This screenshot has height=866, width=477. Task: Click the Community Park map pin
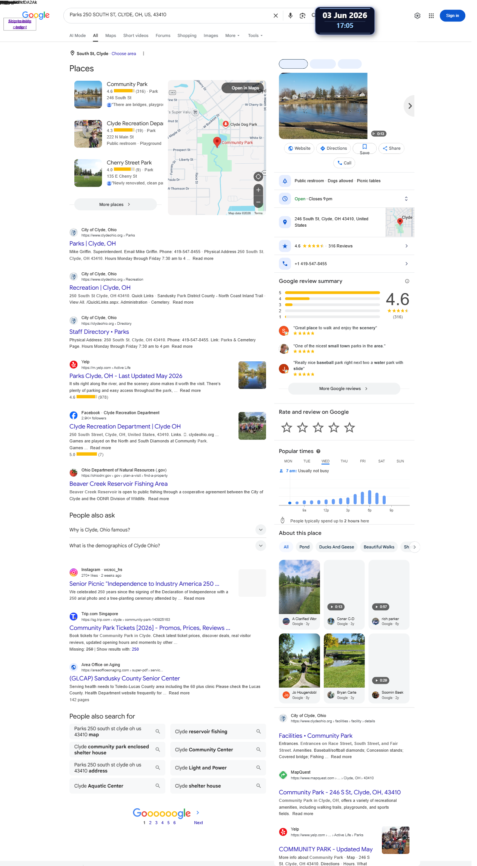coord(217,142)
